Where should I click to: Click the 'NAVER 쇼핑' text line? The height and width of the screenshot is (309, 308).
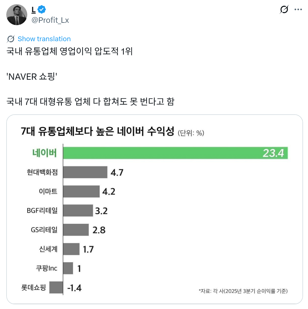point(32,77)
